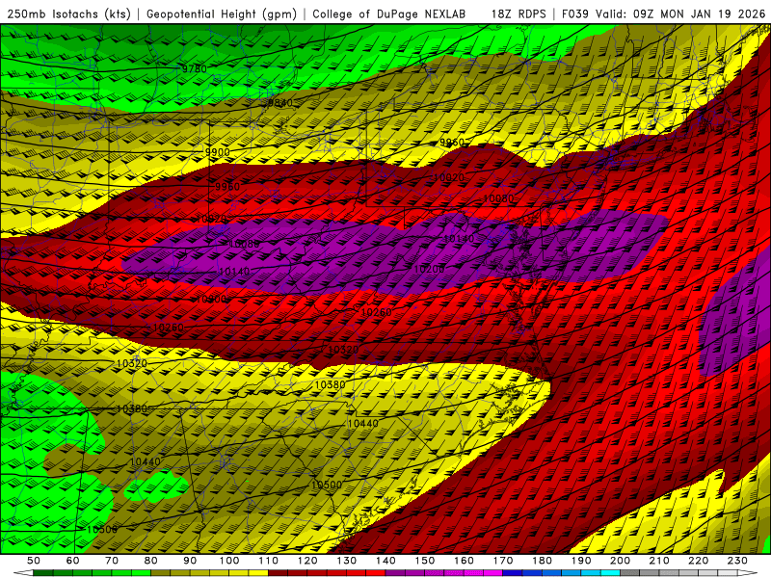
Task: Click the 170 knot value on the color scale
Action: (503, 561)
